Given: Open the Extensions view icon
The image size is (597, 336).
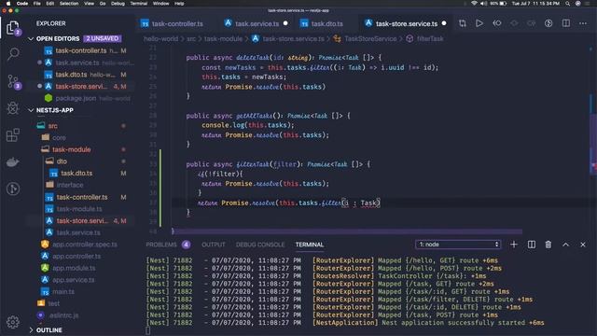Looking at the screenshot, I should pyautogui.click(x=13, y=134).
